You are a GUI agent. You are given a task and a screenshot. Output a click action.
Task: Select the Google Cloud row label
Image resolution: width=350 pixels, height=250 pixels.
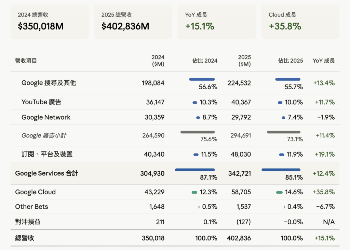pyautogui.click(x=36, y=192)
